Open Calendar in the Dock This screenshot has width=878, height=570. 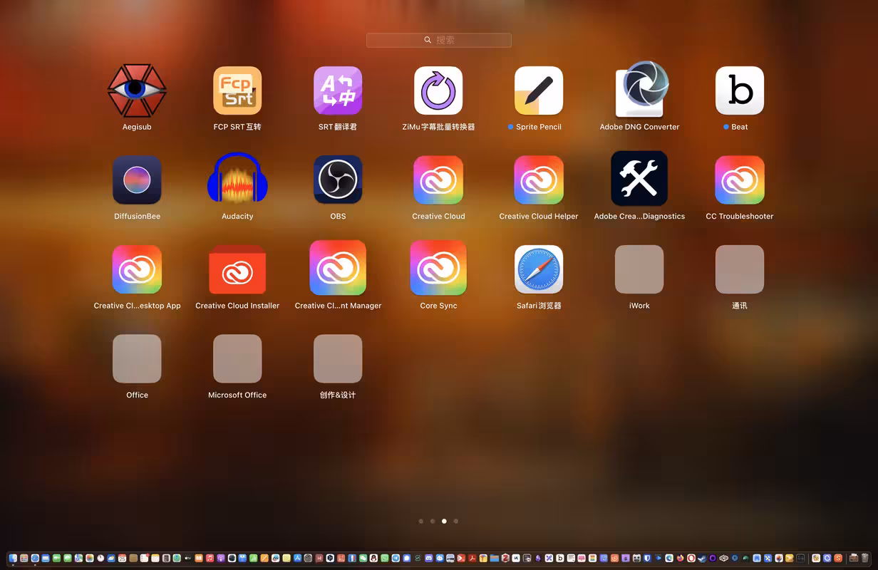[x=122, y=558]
